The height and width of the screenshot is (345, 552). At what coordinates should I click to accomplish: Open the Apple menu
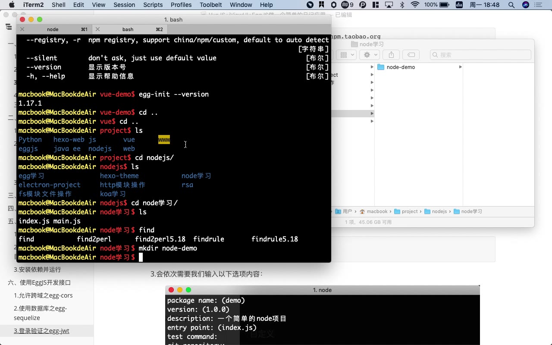[x=12, y=5]
